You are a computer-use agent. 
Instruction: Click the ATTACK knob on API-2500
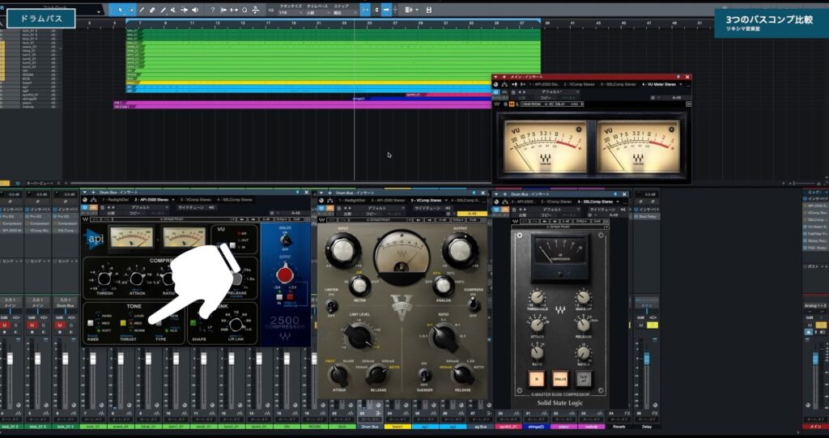[x=137, y=279]
